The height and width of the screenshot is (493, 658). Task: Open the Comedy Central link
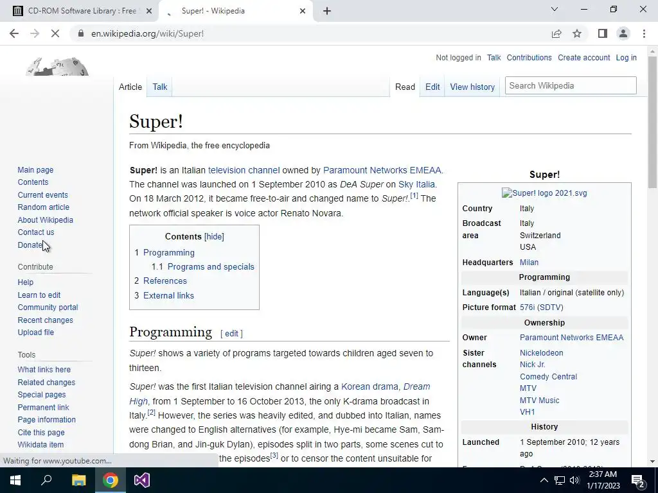pos(548,376)
